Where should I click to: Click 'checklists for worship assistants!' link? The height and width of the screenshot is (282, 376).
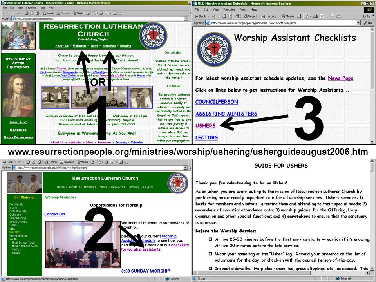pyautogui.click(x=155, y=247)
